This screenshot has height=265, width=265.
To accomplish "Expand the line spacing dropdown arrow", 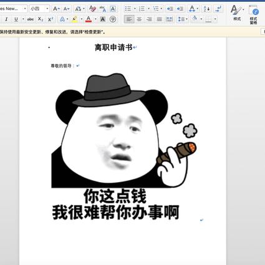I will pyautogui.click(x=187, y=19).
